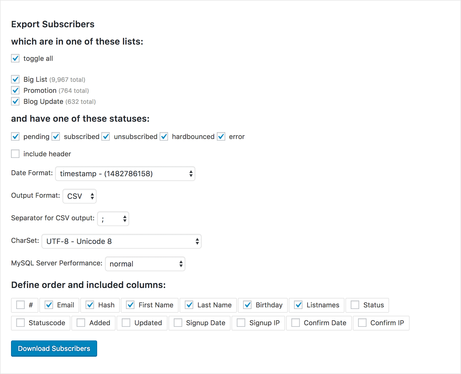Toggle the pending status checkbox
The image size is (461, 374).
click(x=15, y=136)
